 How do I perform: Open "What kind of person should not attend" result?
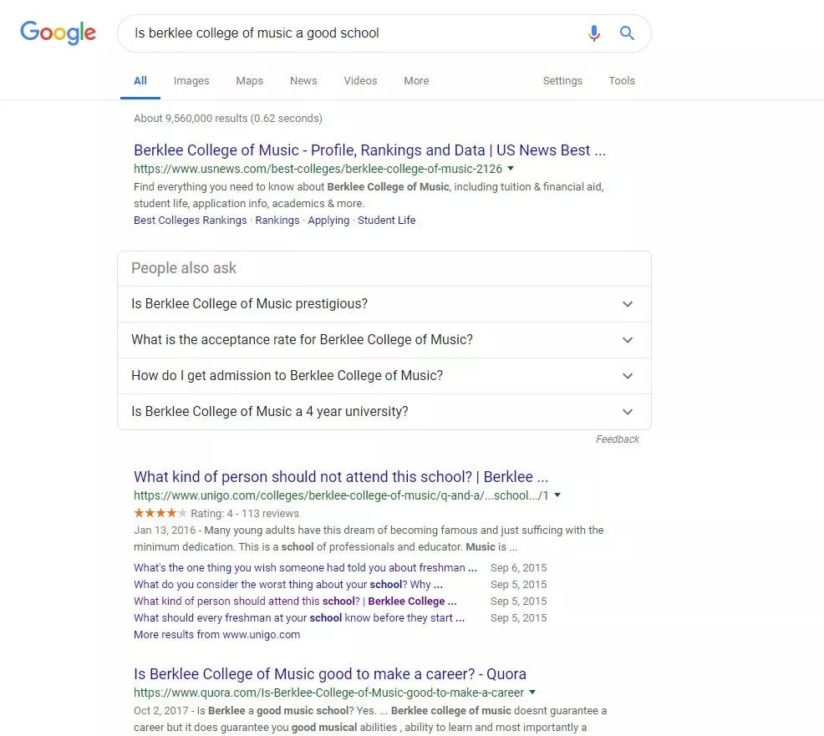tap(341, 477)
